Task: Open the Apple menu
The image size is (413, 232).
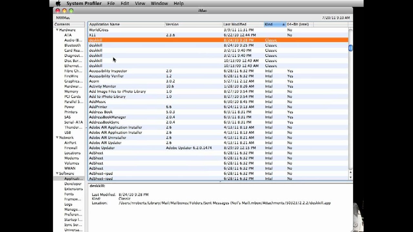Action: tap(58, 3)
